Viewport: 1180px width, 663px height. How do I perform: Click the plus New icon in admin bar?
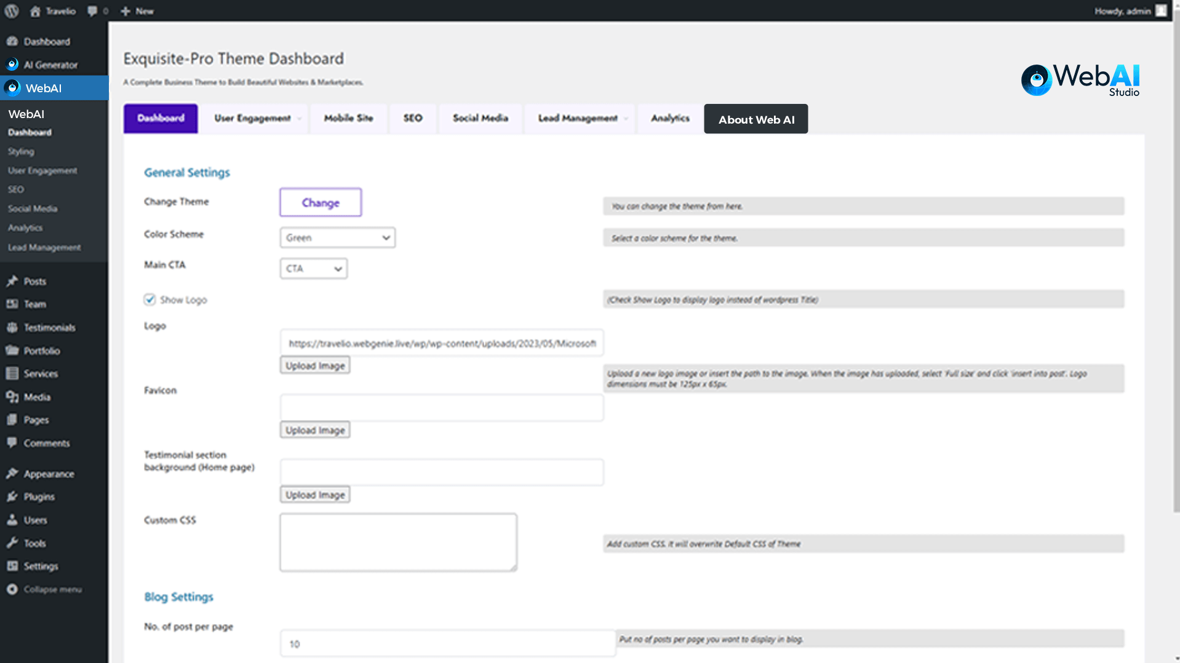tap(126, 11)
